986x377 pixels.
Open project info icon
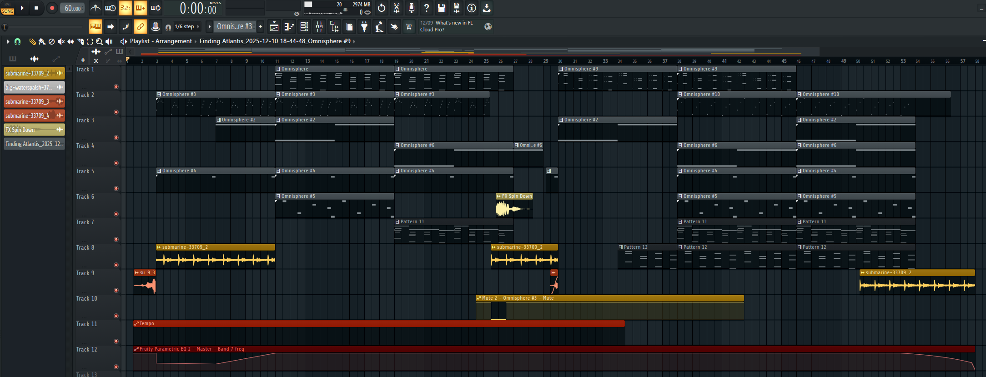point(472,8)
